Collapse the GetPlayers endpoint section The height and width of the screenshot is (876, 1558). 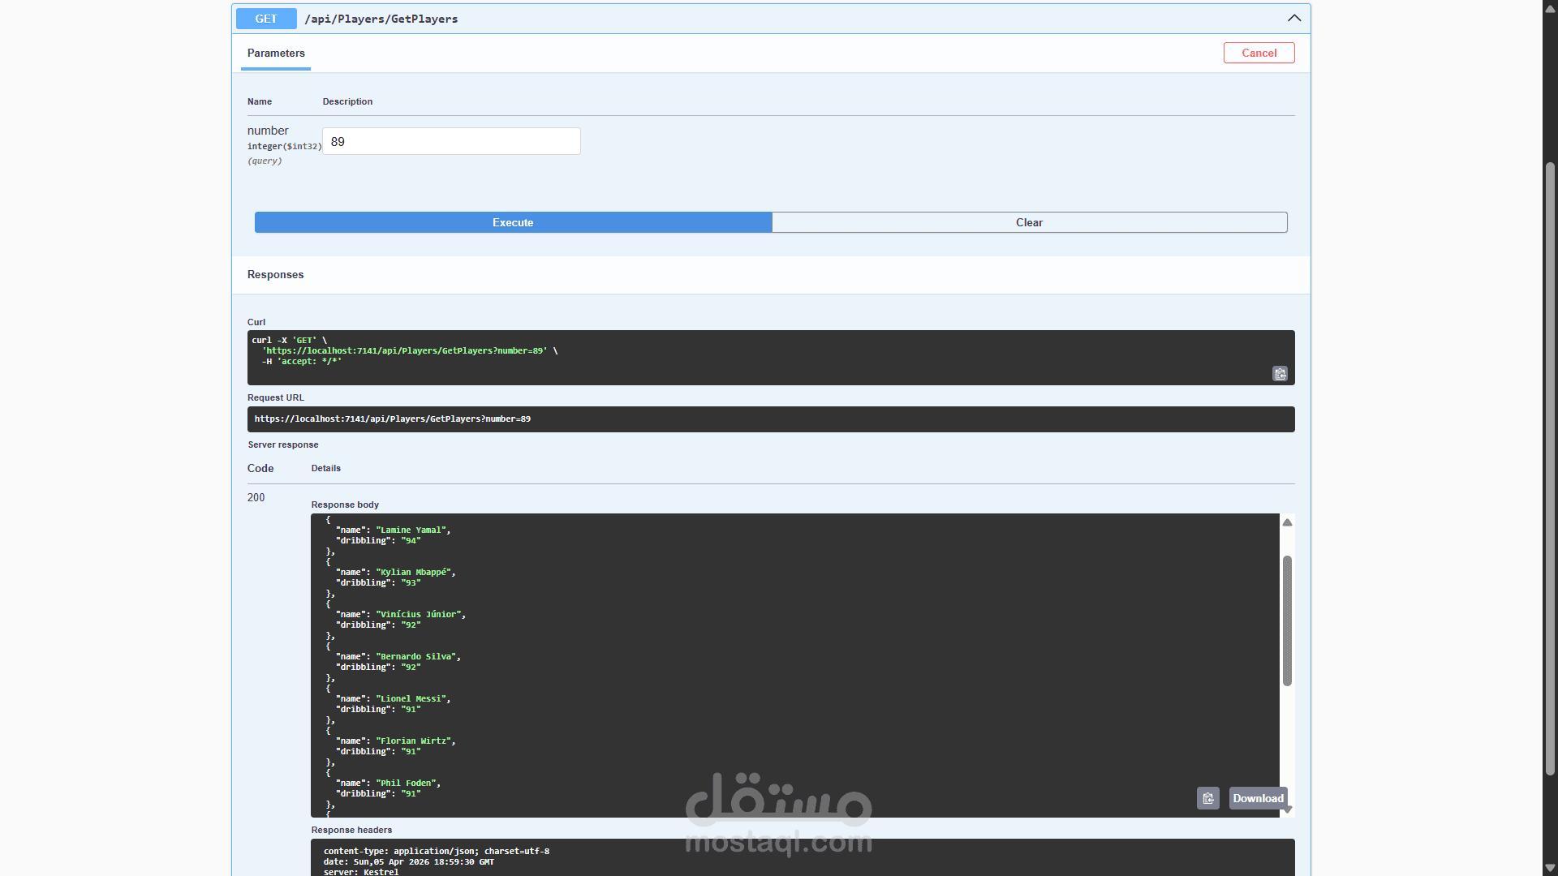tap(1293, 19)
